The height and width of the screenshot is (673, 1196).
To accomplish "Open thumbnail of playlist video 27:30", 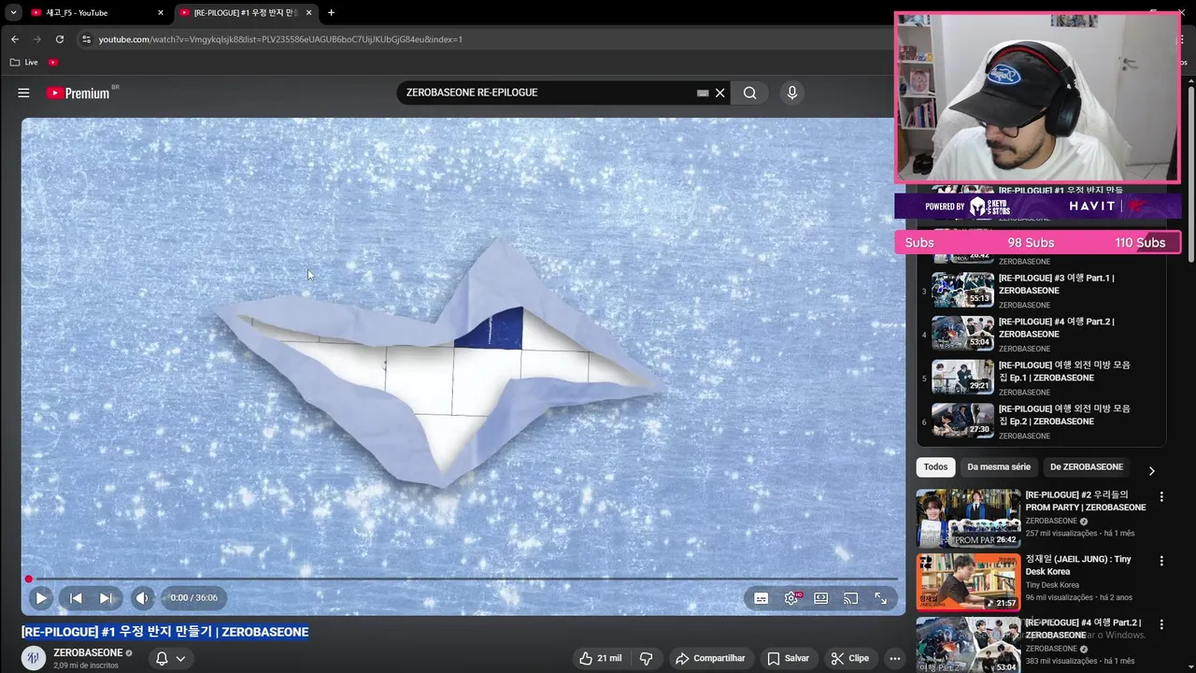I will (962, 420).
